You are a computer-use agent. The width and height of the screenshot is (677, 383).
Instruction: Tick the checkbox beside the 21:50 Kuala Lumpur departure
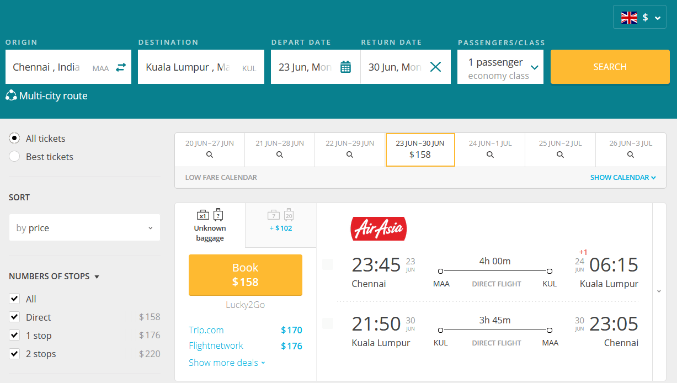pos(328,323)
